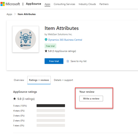Click the Dynamics 365 Business Central globe icon

pyautogui.click(x=46, y=40)
